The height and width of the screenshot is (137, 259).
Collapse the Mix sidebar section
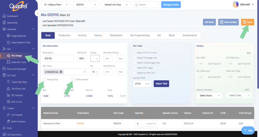coord(33,49)
